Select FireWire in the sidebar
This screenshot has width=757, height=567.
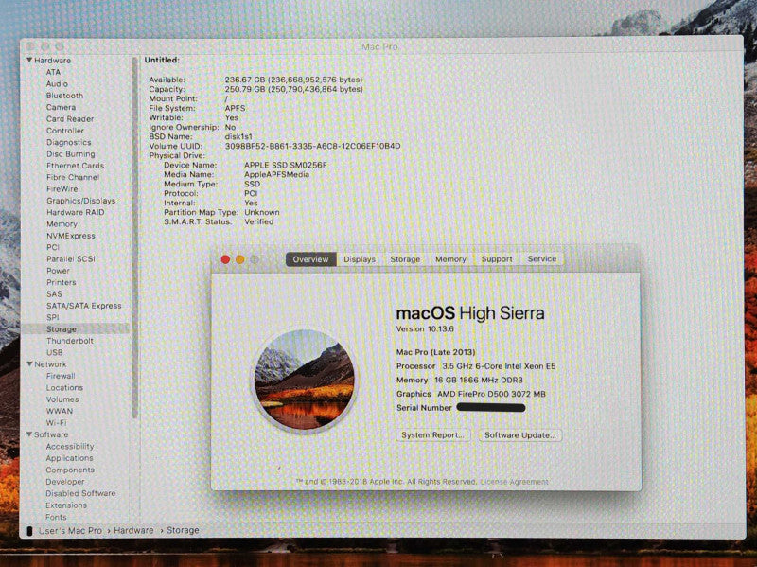click(x=62, y=188)
